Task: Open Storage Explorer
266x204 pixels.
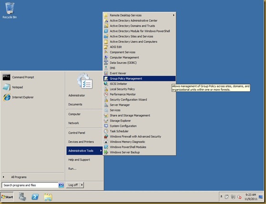Action: click(140, 121)
